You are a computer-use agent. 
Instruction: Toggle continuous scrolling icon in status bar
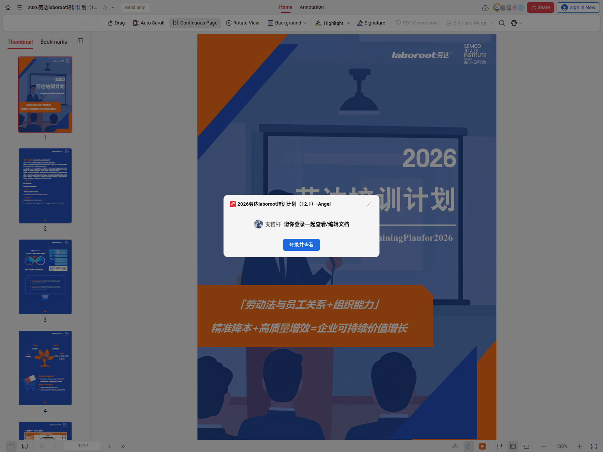click(469, 446)
